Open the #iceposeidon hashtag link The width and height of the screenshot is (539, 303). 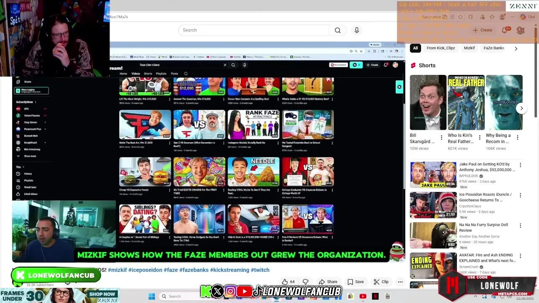pyautogui.click(x=145, y=270)
